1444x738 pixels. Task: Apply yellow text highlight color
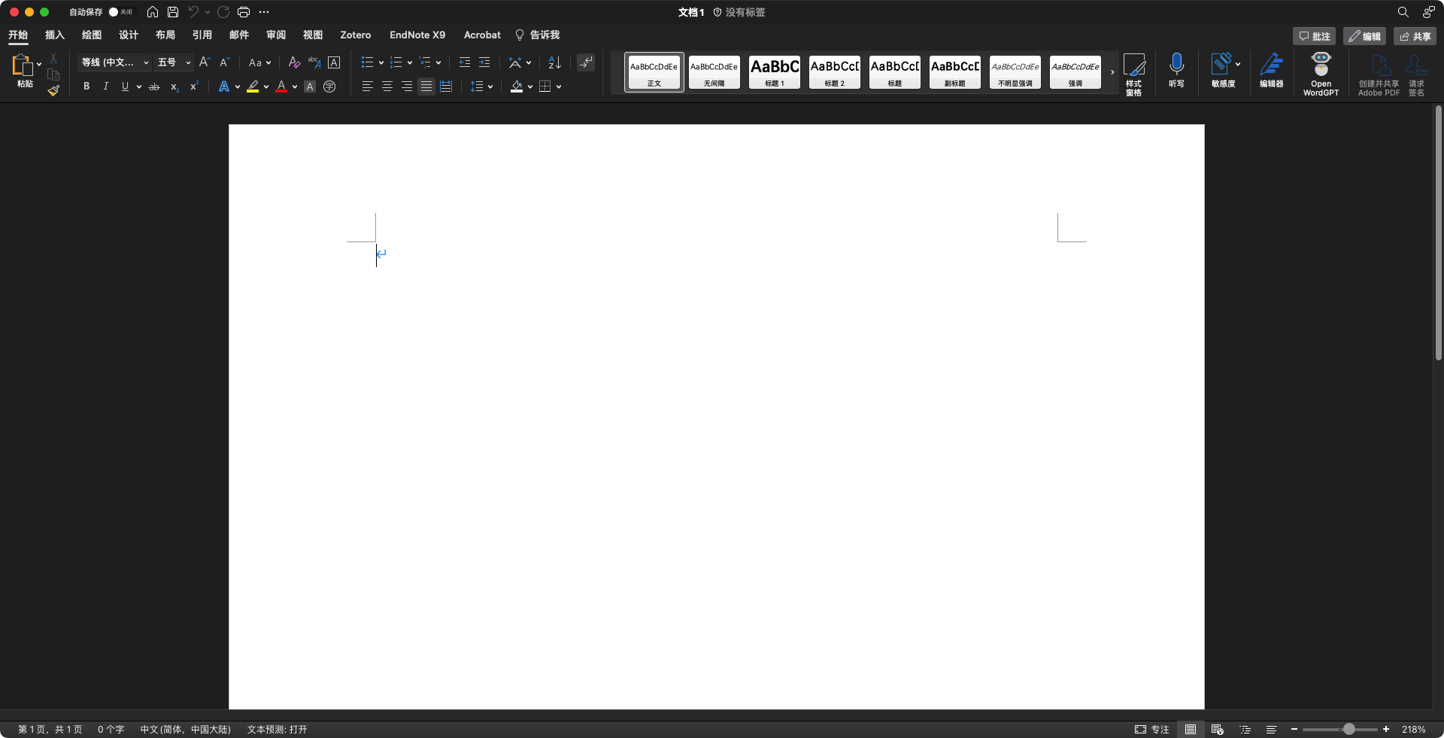tap(253, 87)
